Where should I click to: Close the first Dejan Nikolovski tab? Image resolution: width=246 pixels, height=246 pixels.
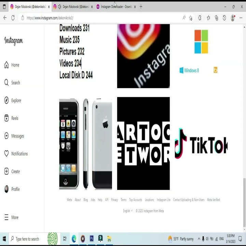49,7
